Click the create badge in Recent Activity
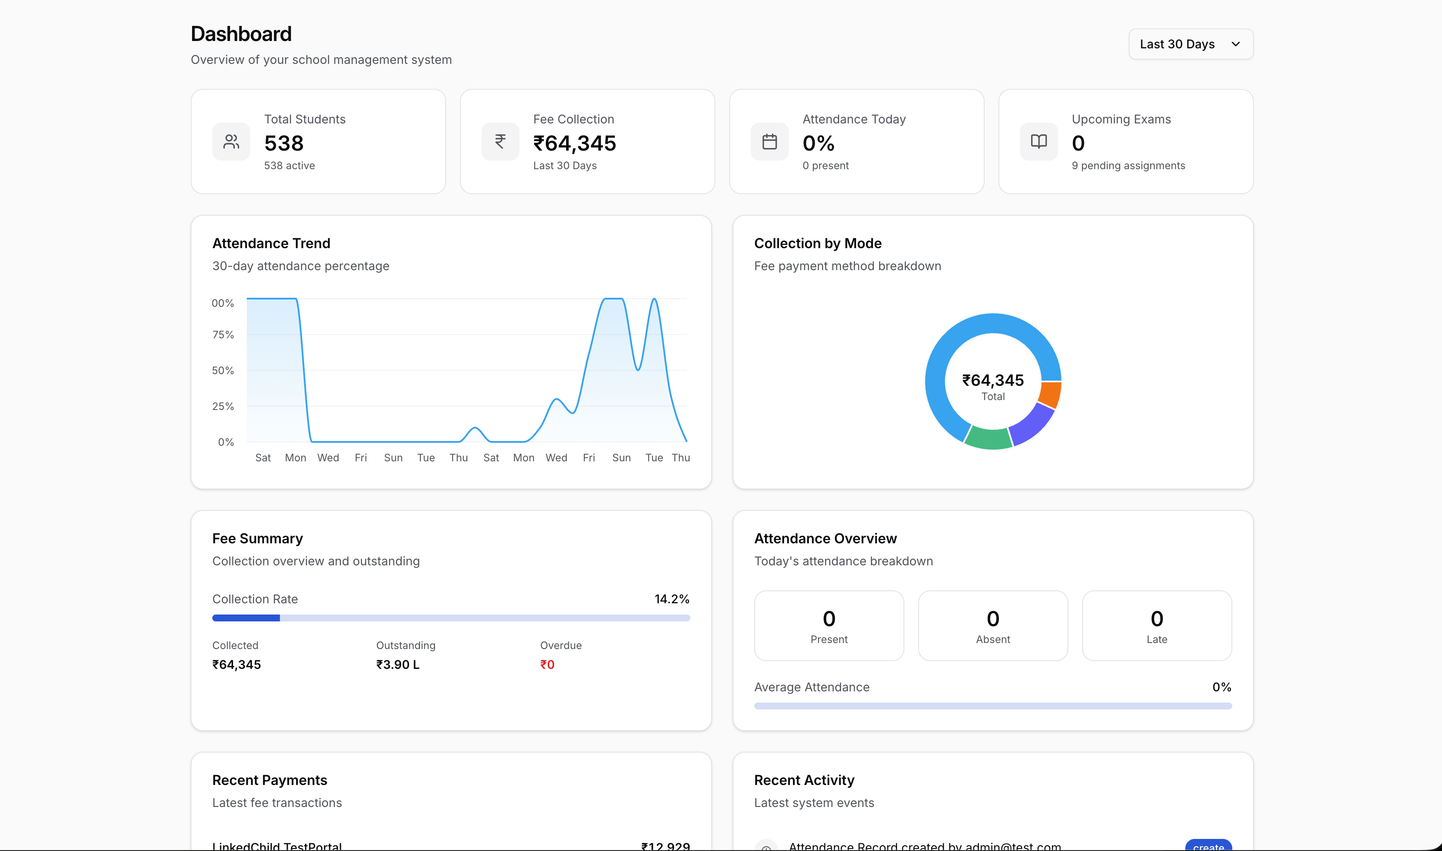1442x851 pixels. coord(1208,846)
